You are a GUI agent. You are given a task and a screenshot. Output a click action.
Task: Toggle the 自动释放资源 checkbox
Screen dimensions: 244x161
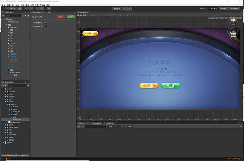(x=46, y=23)
